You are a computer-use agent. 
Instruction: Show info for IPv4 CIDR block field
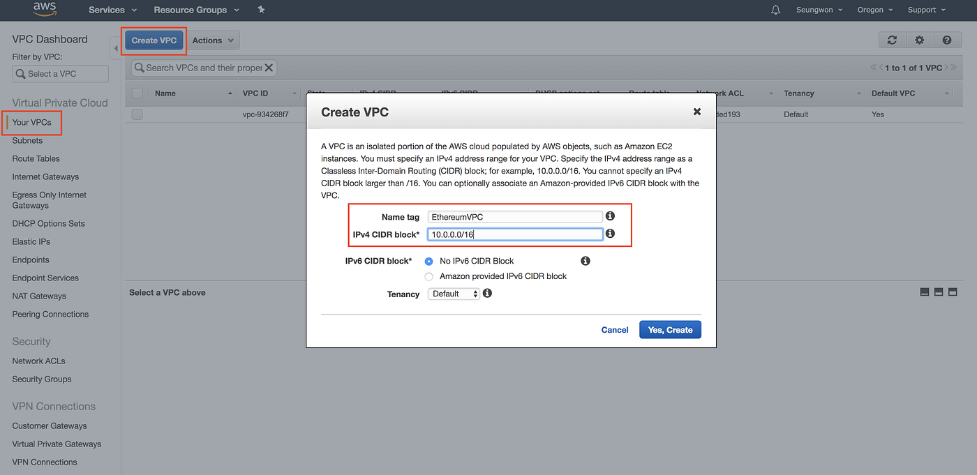click(x=610, y=233)
